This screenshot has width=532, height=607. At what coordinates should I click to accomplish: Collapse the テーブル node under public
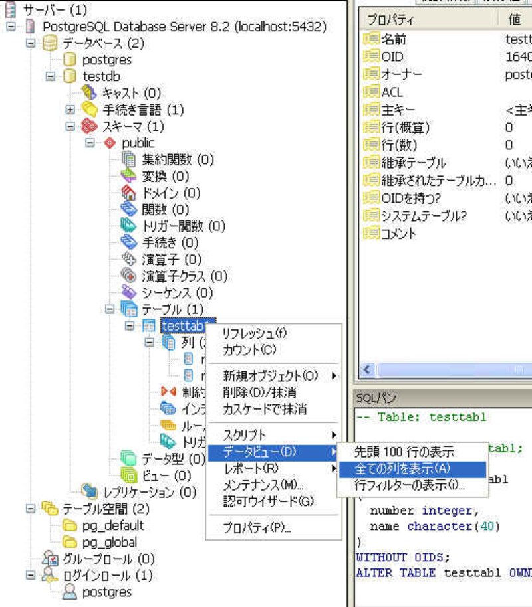pos(110,309)
